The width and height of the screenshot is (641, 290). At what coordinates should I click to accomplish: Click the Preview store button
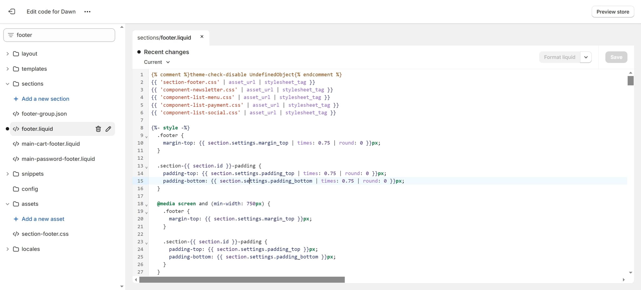[613, 12]
